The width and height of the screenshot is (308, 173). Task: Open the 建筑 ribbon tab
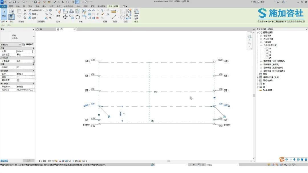[11, 6]
